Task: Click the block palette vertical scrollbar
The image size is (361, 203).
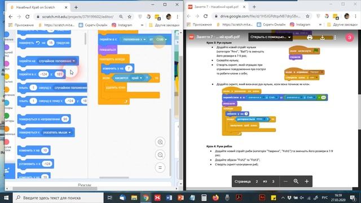Action: click(x=85, y=39)
